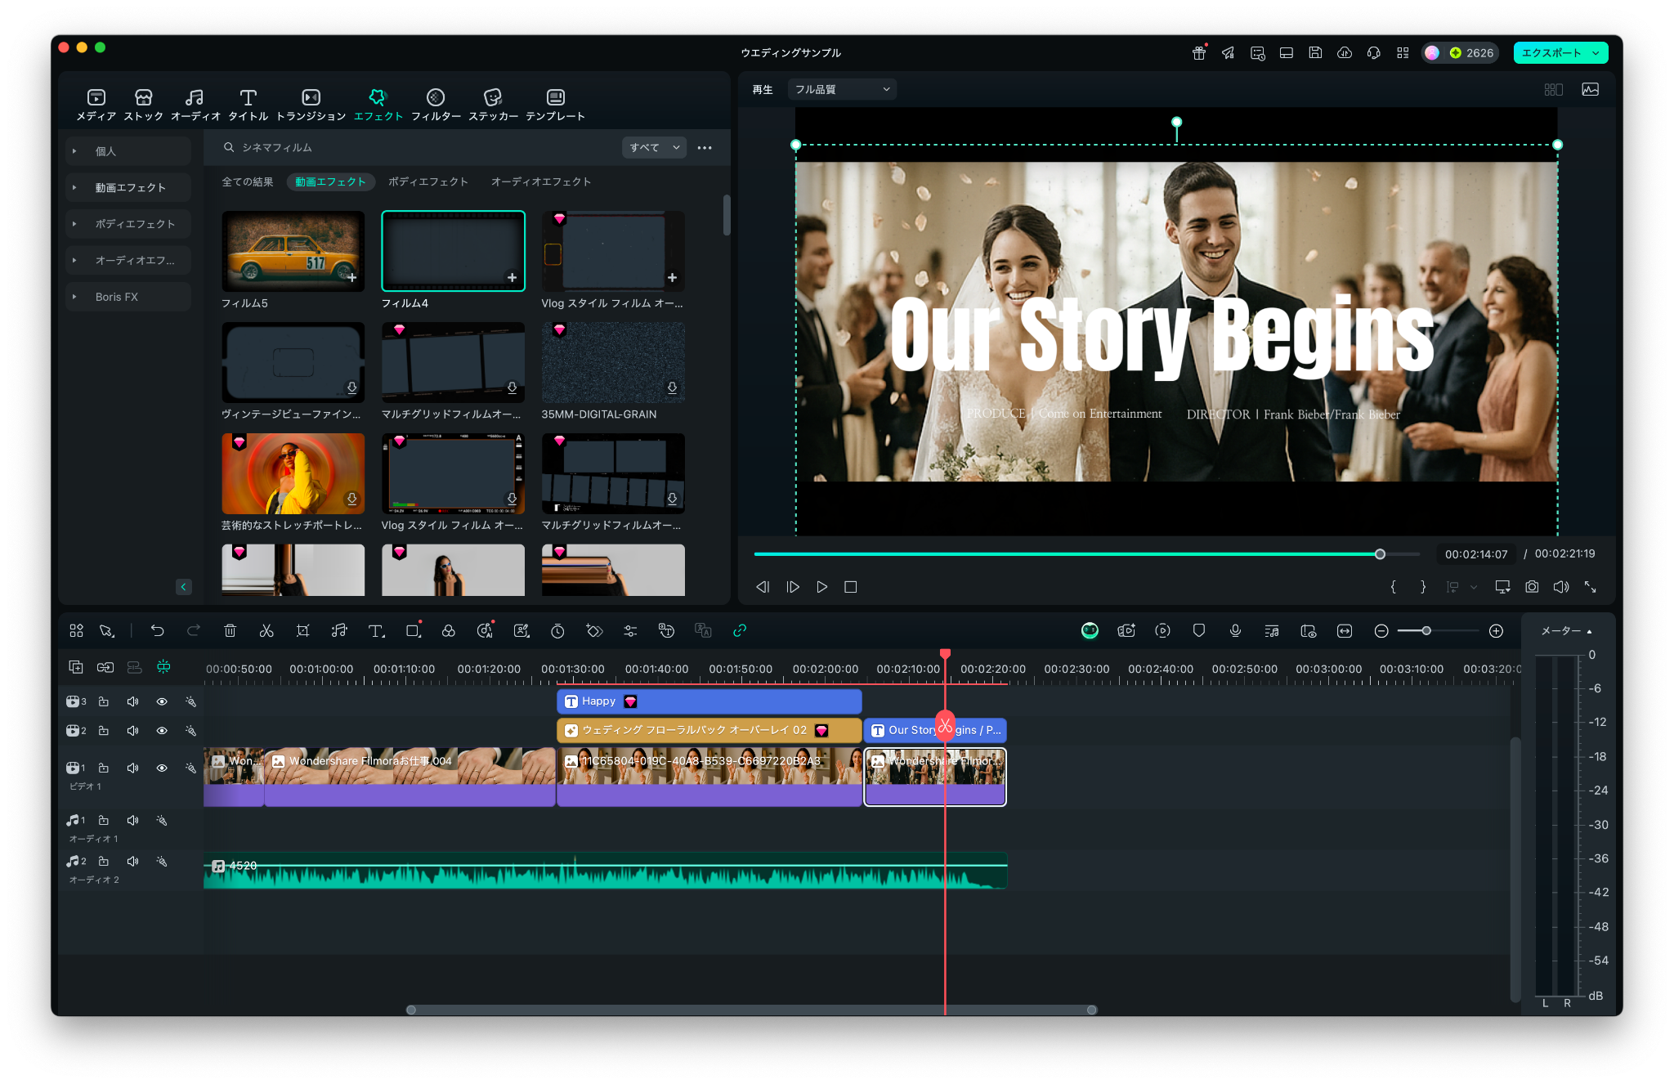The height and width of the screenshot is (1084, 1674).
Task: Open the voiceover microphone tool
Action: [1235, 630]
